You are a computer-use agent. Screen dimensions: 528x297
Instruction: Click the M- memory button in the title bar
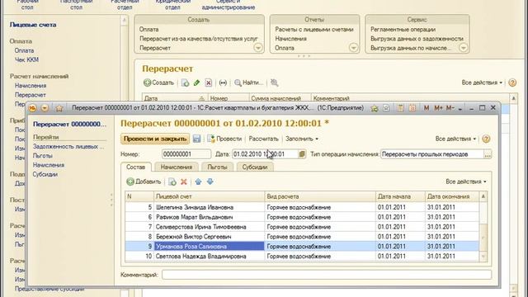coord(450,108)
